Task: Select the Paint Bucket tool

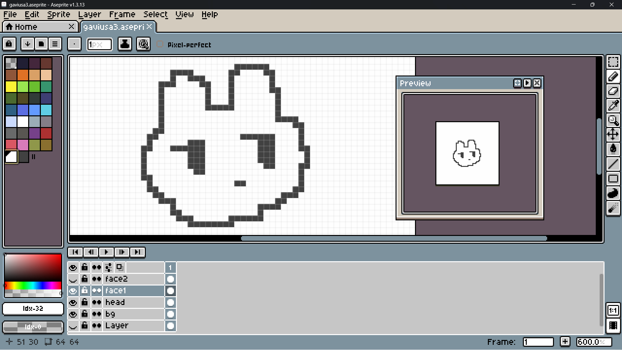Action: coord(613,149)
